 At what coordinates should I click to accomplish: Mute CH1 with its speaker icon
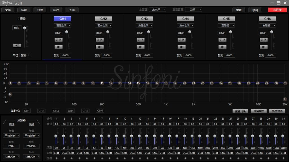pos(58,47)
